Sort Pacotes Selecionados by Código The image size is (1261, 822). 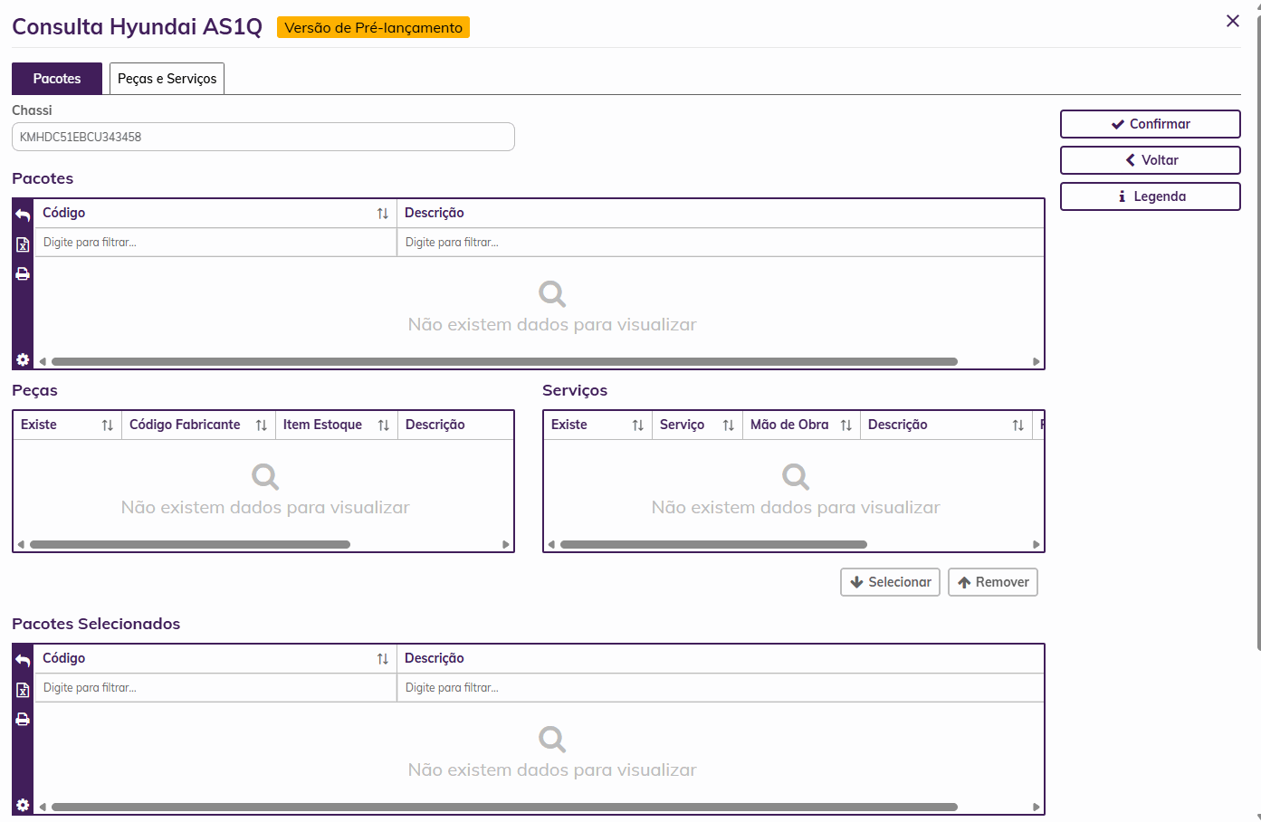383,659
